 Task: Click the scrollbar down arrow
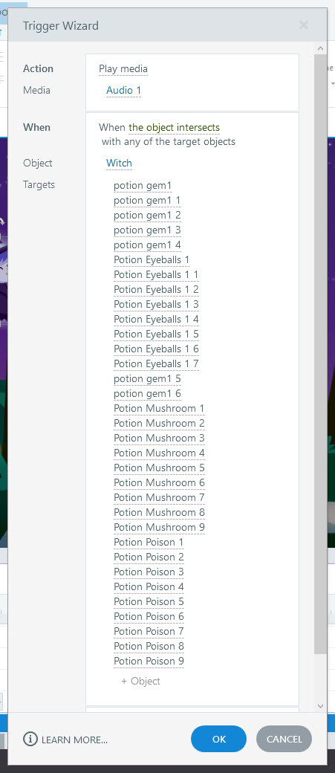pyautogui.click(x=321, y=706)
